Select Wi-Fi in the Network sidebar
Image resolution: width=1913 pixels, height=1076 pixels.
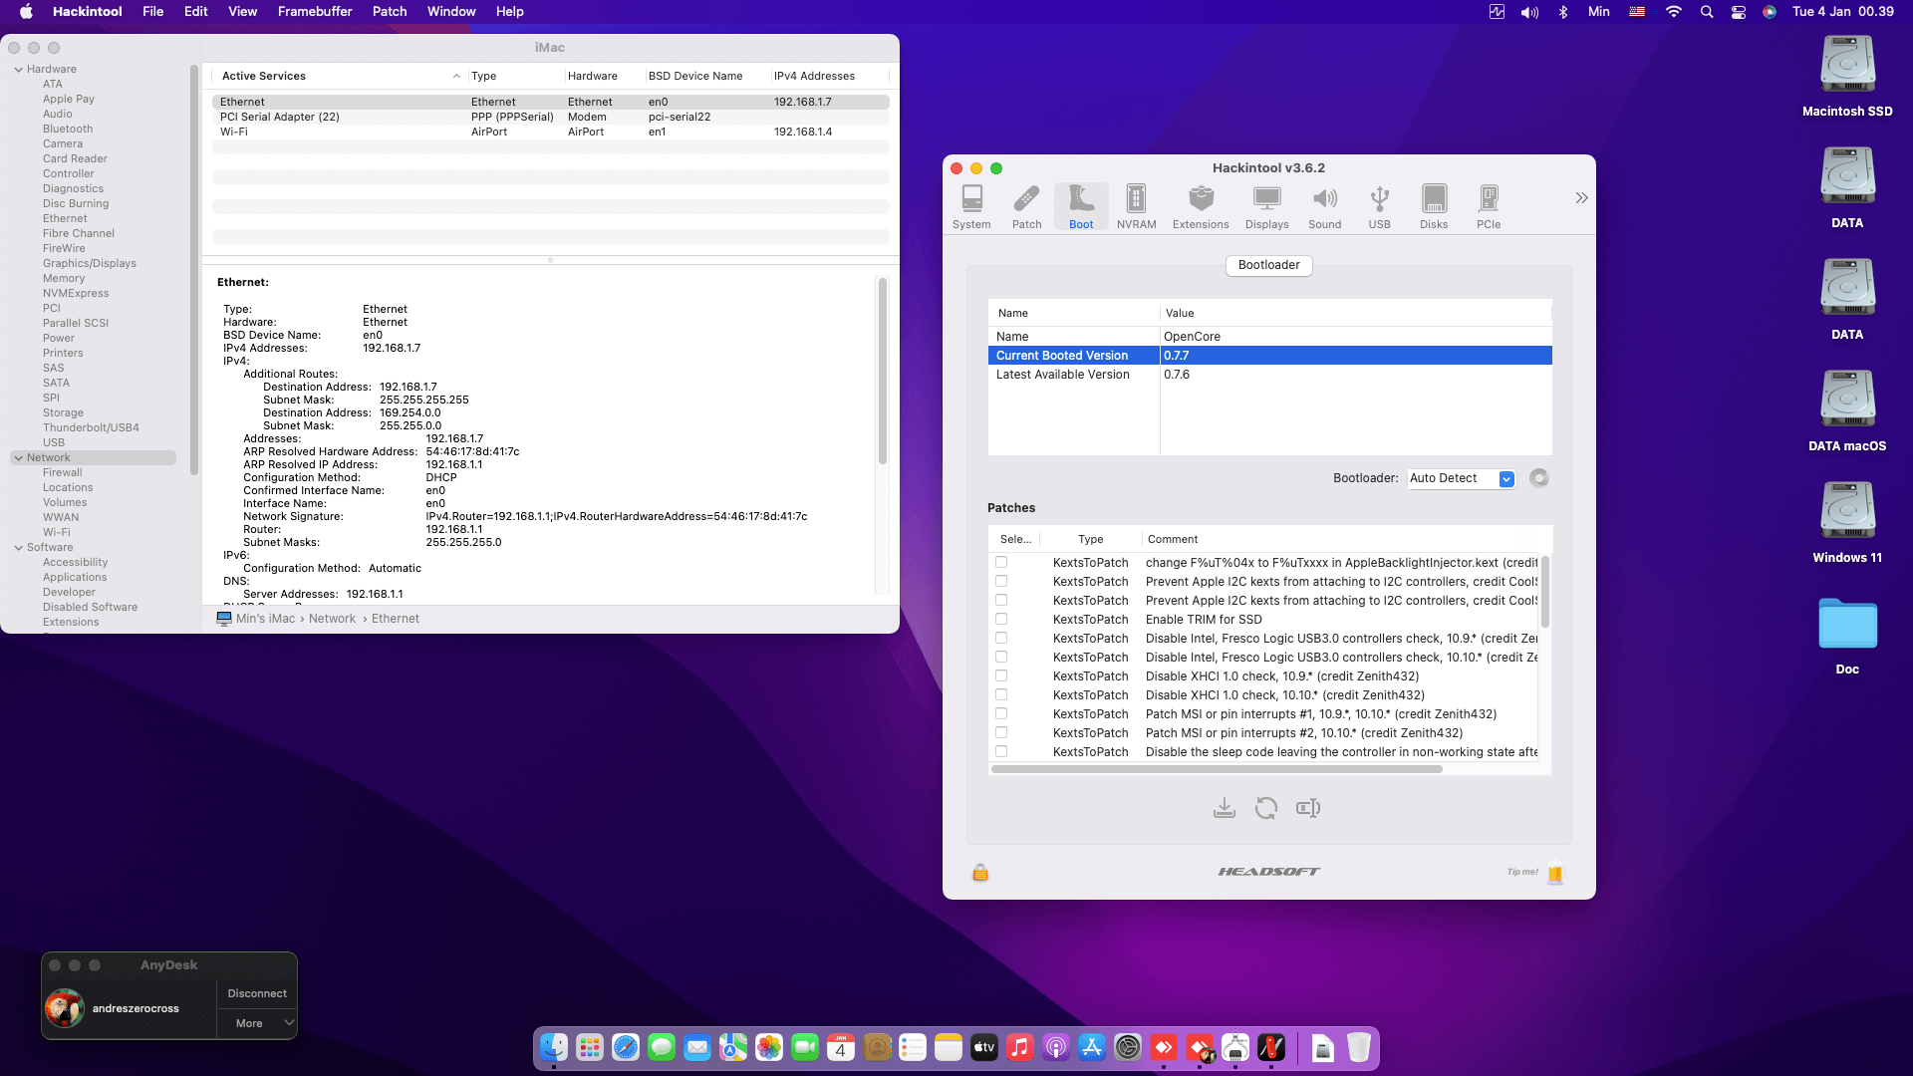pyautogui.click(x=57, y=533)
